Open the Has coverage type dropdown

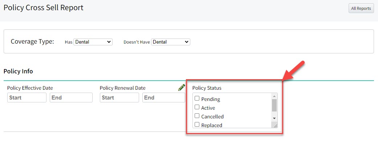pos(93,42)
